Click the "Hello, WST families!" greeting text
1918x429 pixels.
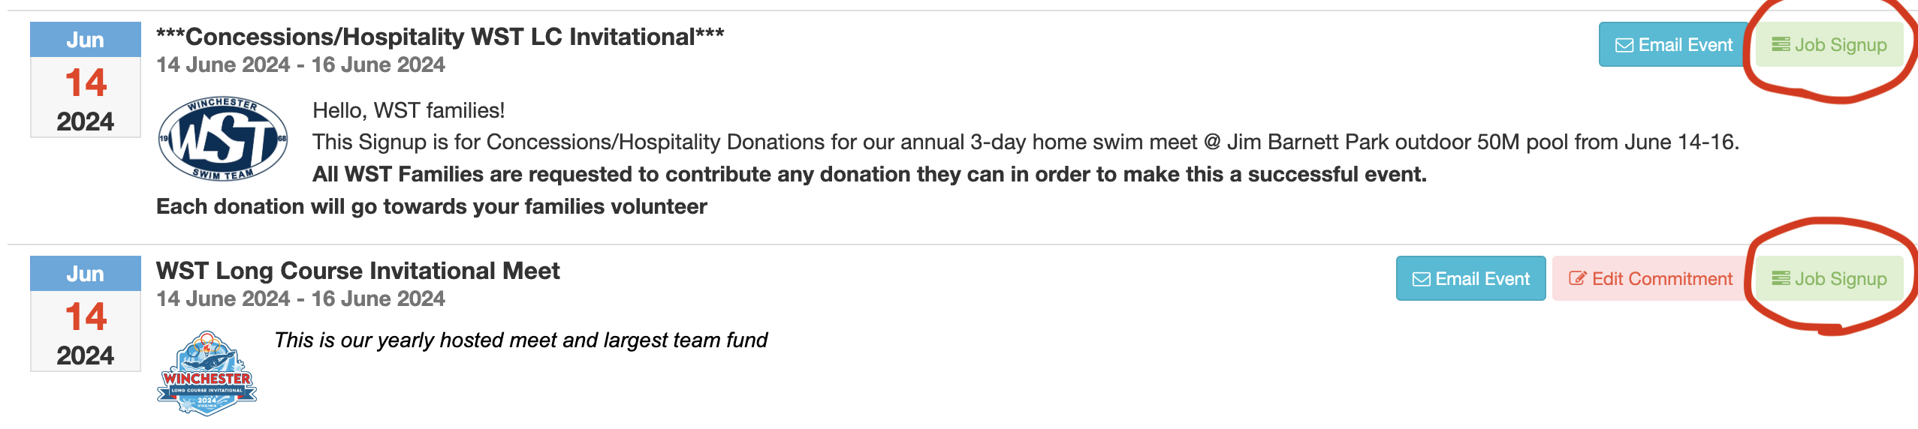[x=409, y=111]
